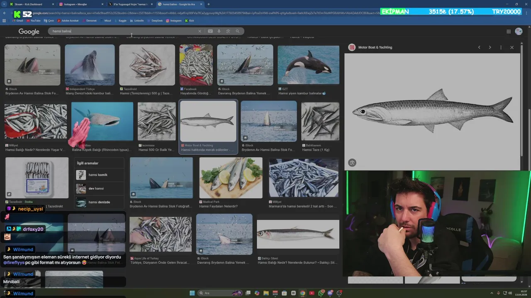Open the YouTube bookmark
This screenshot has height=298, width=531.
(33, 21)
